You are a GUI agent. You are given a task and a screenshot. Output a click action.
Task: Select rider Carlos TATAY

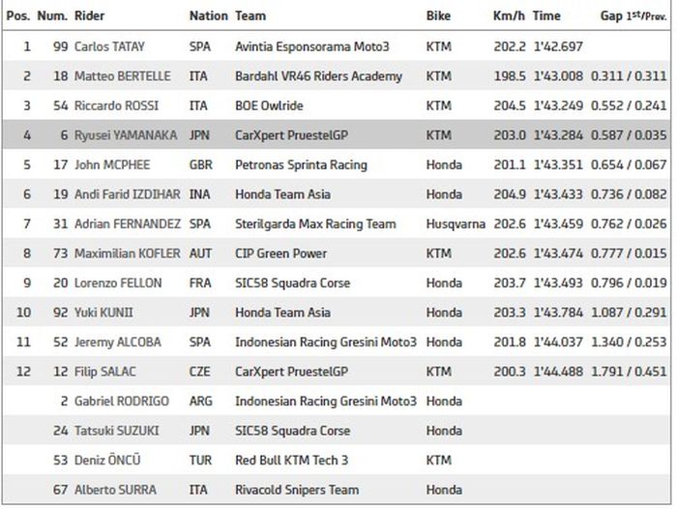click(113, 46)
